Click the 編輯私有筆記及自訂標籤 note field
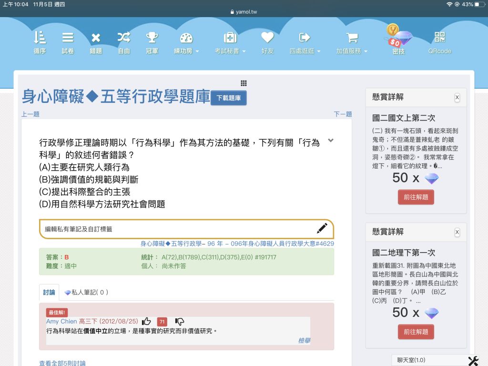Image resolution: width=488 pixels, height=366 pixels. [x=176, y=229]
